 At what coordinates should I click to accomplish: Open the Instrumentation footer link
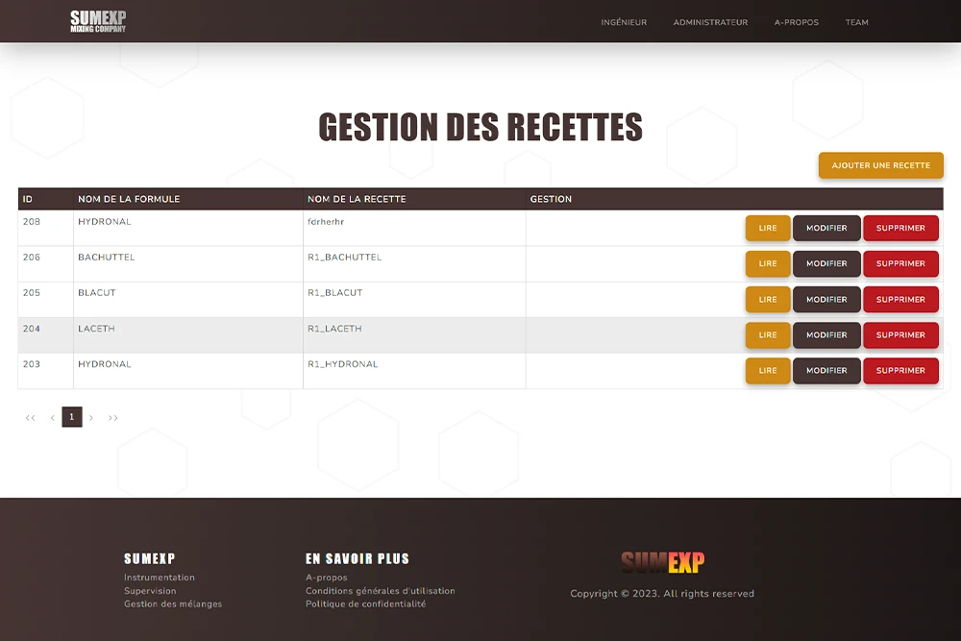[160, 578]
